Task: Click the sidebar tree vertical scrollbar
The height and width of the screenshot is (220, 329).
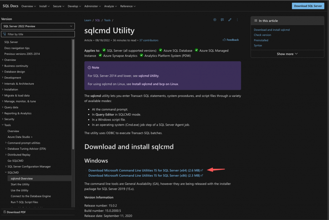Action: (73, 94)
